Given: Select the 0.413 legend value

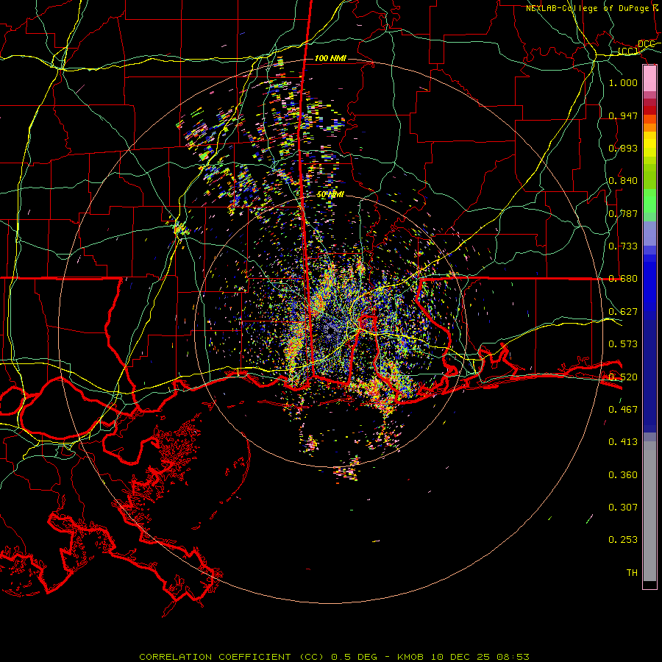Looking at the screenshot, I should click(x=623, y=442).
